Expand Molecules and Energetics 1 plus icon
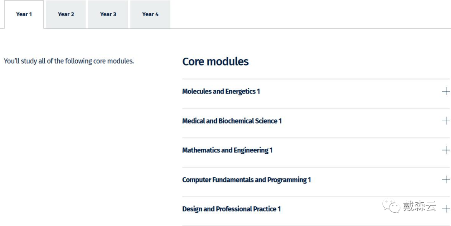The height and width of the screenshot is (226, 451). [x=446, y=91]
